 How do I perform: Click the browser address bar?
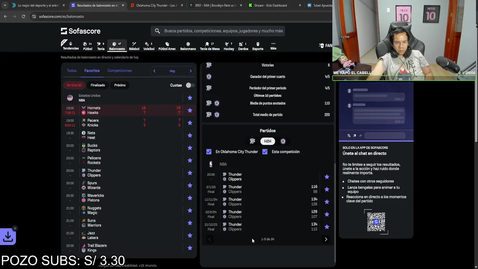click(x=179, y=16)
